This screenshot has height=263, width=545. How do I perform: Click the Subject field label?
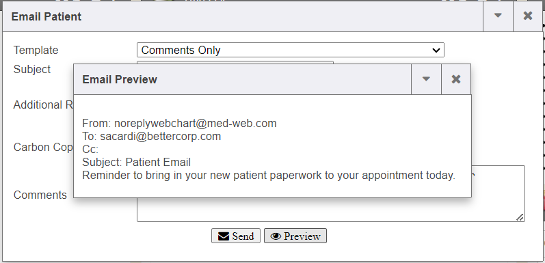[x=32, y=69]
